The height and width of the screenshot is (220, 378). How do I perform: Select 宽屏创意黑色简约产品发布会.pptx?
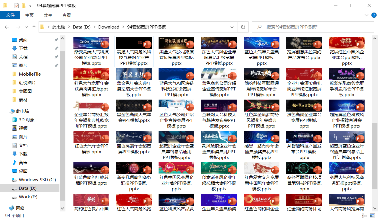[304, 49]
